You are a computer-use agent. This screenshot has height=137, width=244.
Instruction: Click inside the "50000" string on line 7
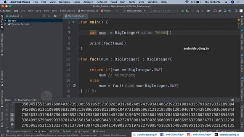pyautogui.click(x=162, y=33)
